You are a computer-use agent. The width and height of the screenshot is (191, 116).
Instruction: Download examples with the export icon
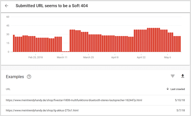[x=183, y=76]
